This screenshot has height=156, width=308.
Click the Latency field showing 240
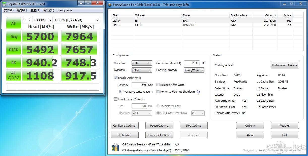pyautogui.click(x=139, y=85)
